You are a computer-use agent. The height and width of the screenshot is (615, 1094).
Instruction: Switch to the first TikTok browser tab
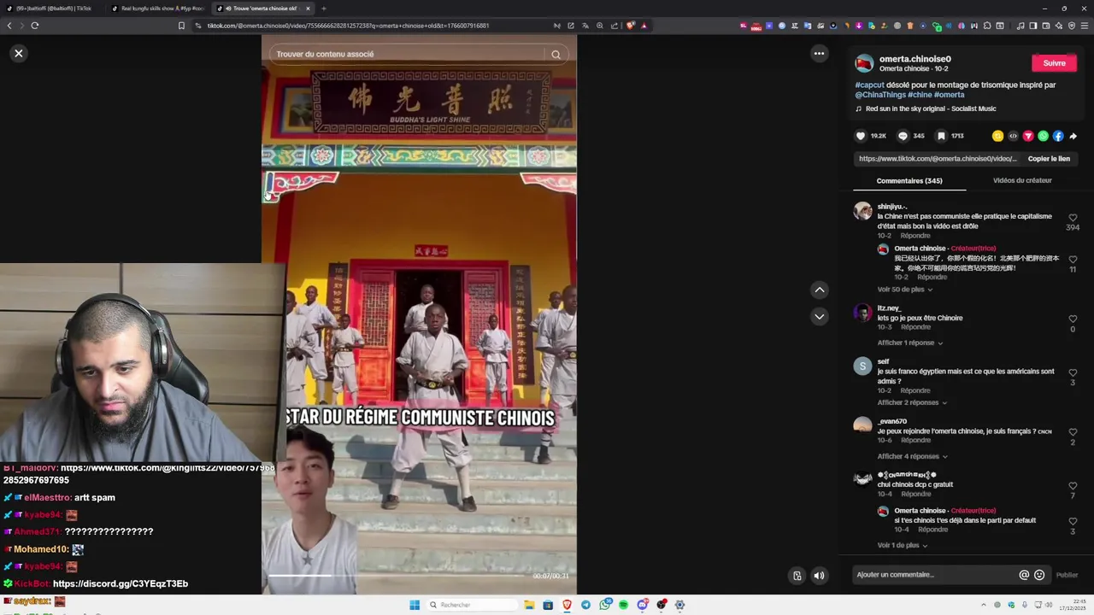[53, 9]
